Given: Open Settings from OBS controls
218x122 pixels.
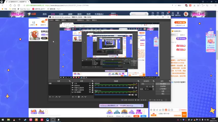Looking at the screenshot, I should (x=163, y=91).
